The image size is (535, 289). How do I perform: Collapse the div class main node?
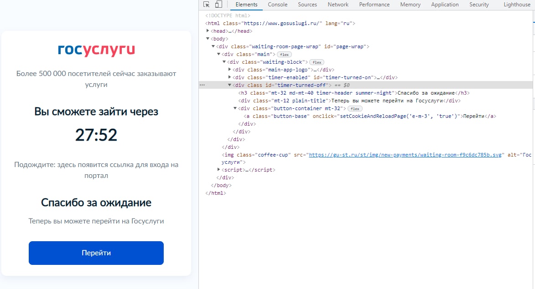coord(218,55)
